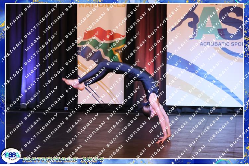Click the NATIONALS 2024 caption text

pos(63,159)
